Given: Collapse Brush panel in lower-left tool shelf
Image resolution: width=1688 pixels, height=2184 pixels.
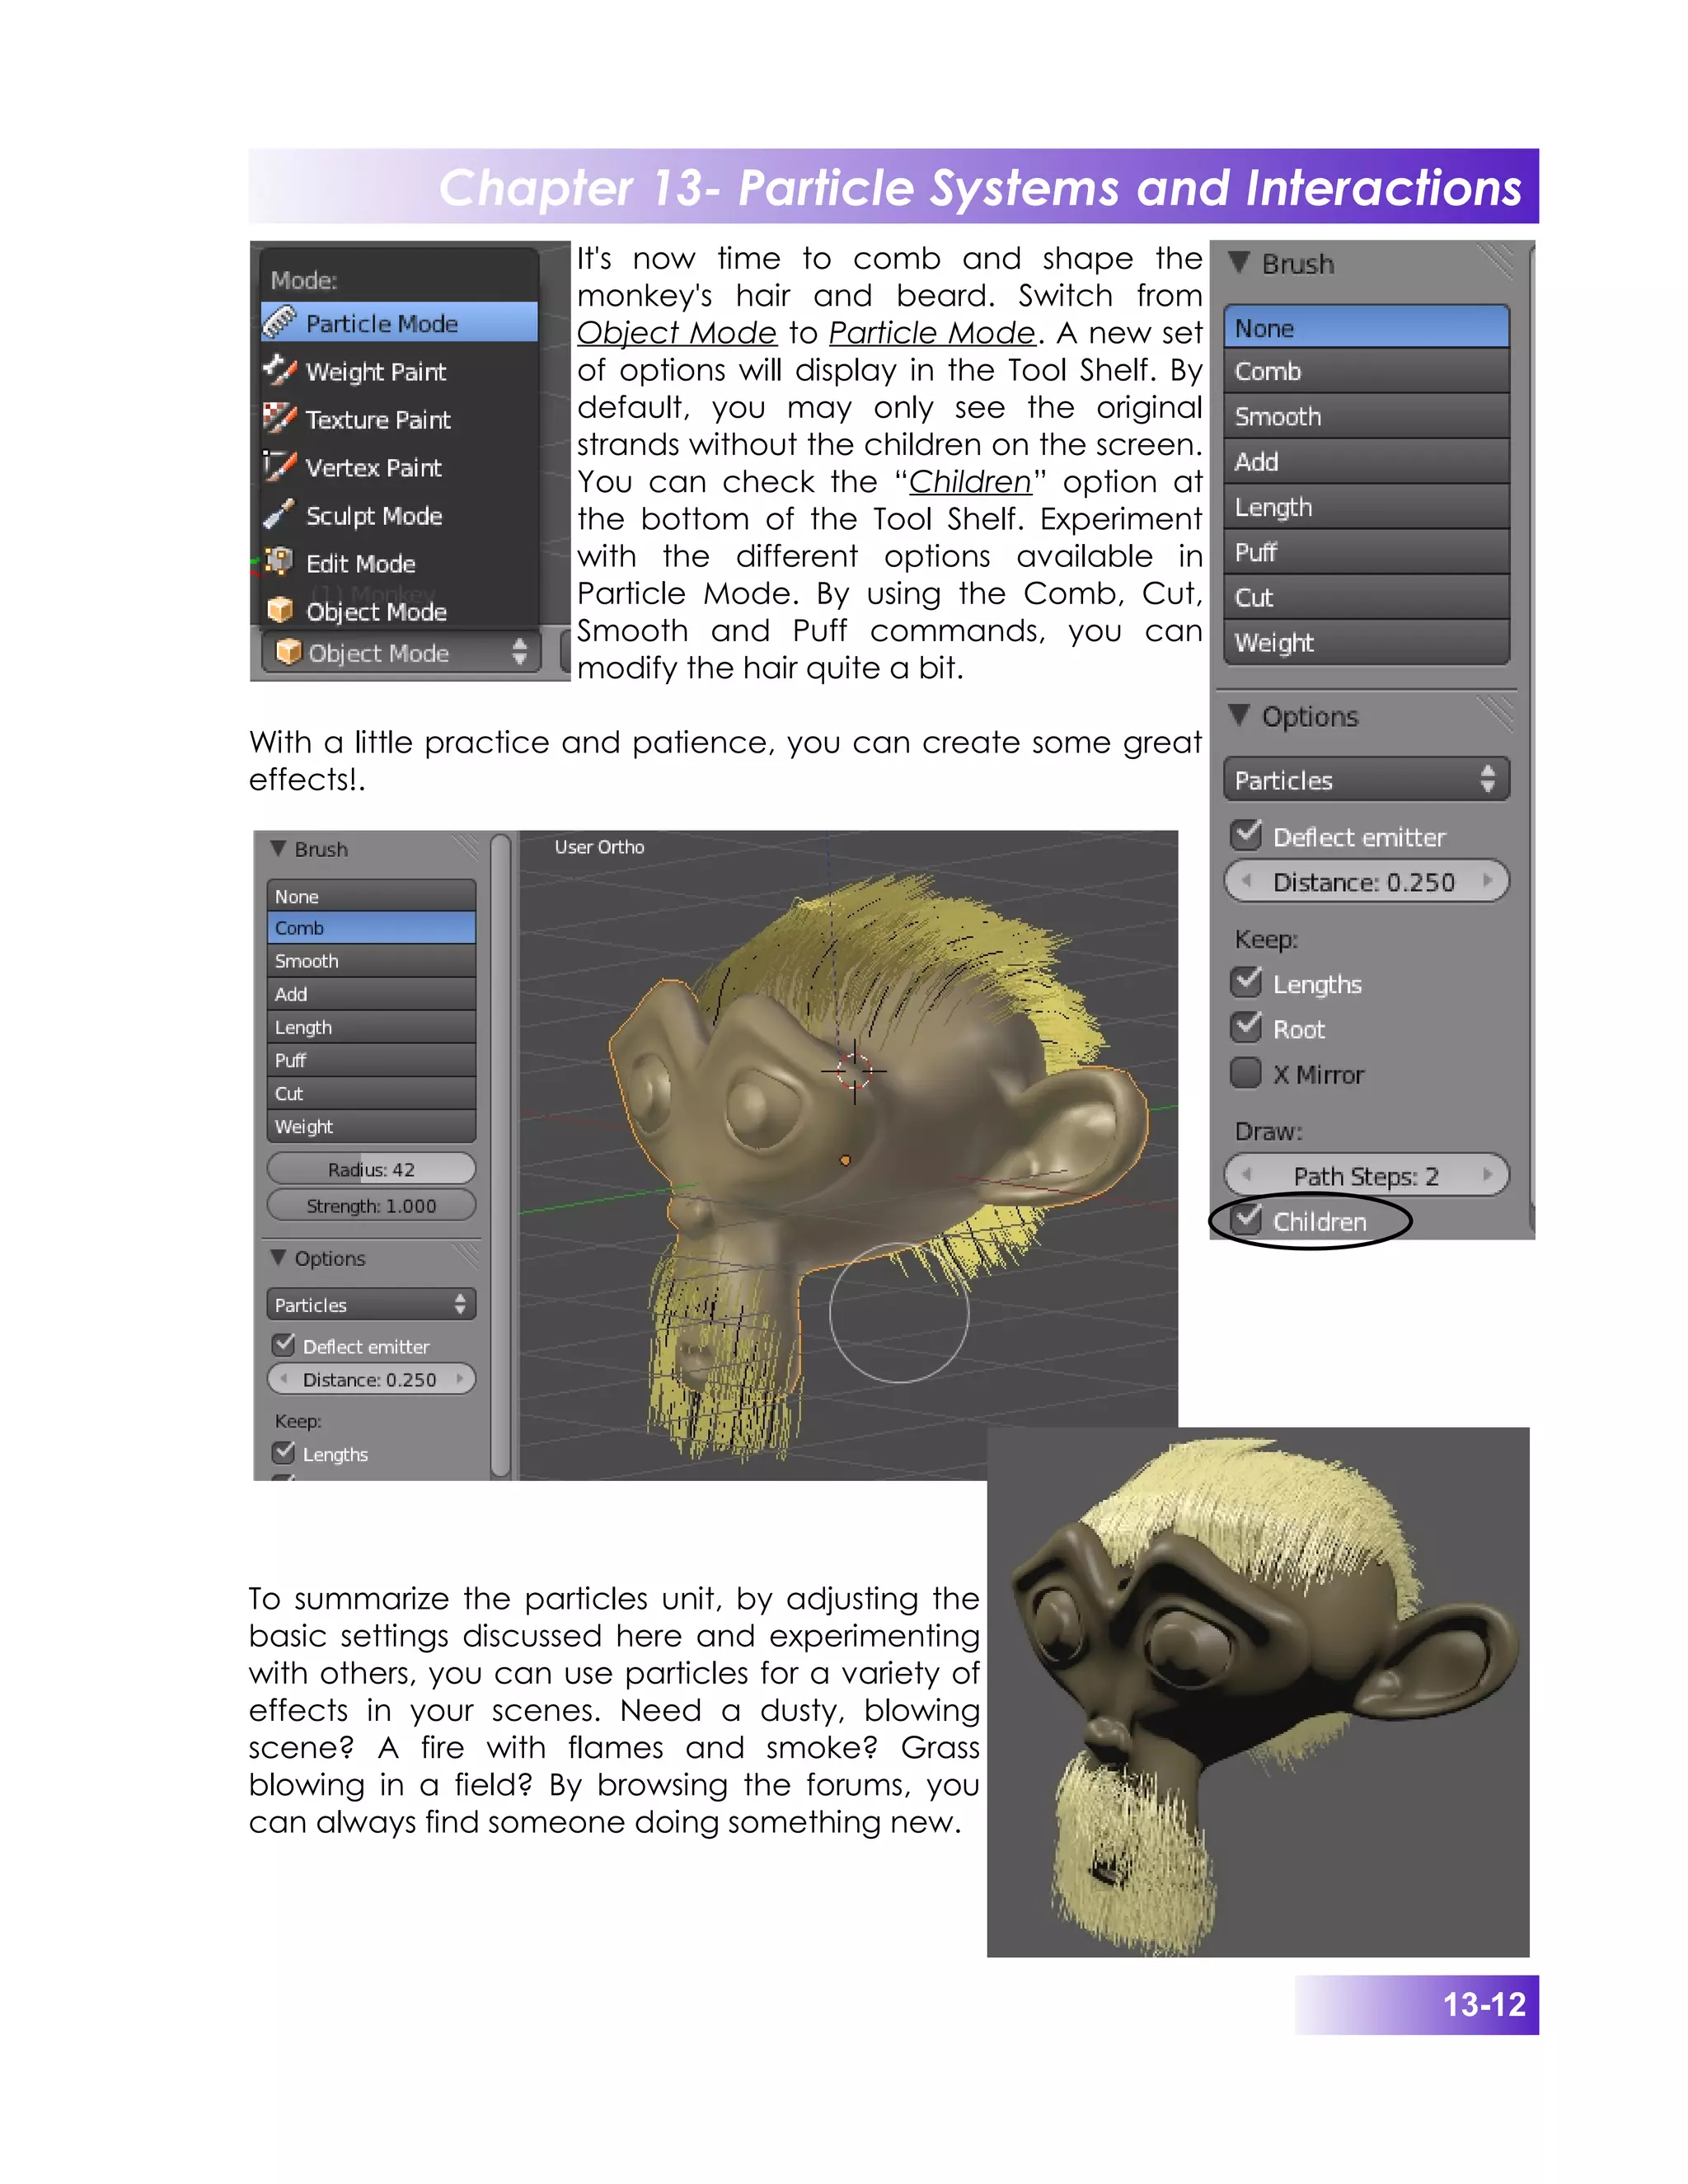Looking at the screenshot, I should (278, 848).
